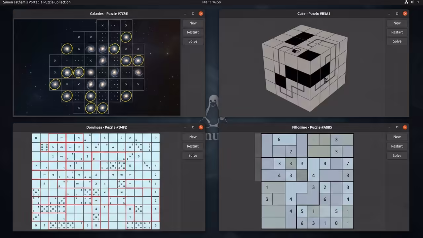423x238 pixels.
Task: Click the Galaxies - Puzzle title bar text
Action: (x=109, y=14)
